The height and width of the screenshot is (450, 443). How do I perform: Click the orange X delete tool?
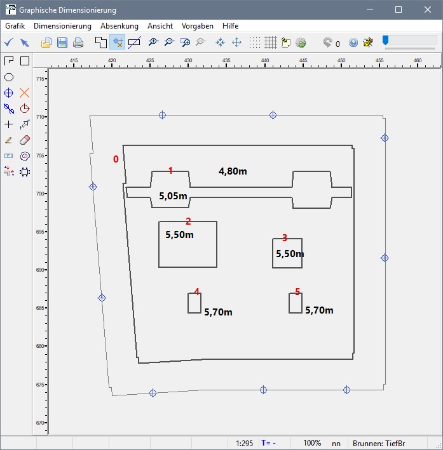(x=25, y=93)
